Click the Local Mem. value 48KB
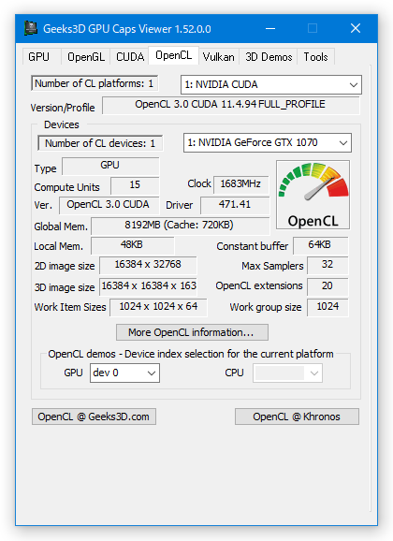Screen dimensions: 393x541 point(132,245)
